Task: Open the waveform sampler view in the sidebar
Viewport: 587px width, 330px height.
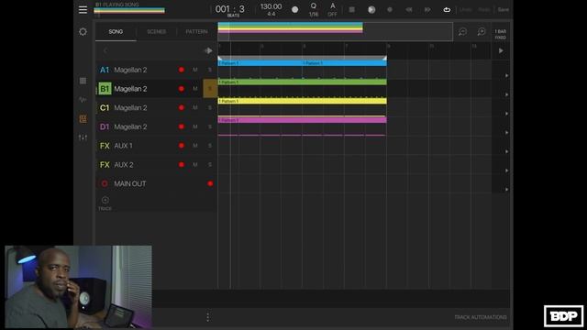Action: [83, 100]
